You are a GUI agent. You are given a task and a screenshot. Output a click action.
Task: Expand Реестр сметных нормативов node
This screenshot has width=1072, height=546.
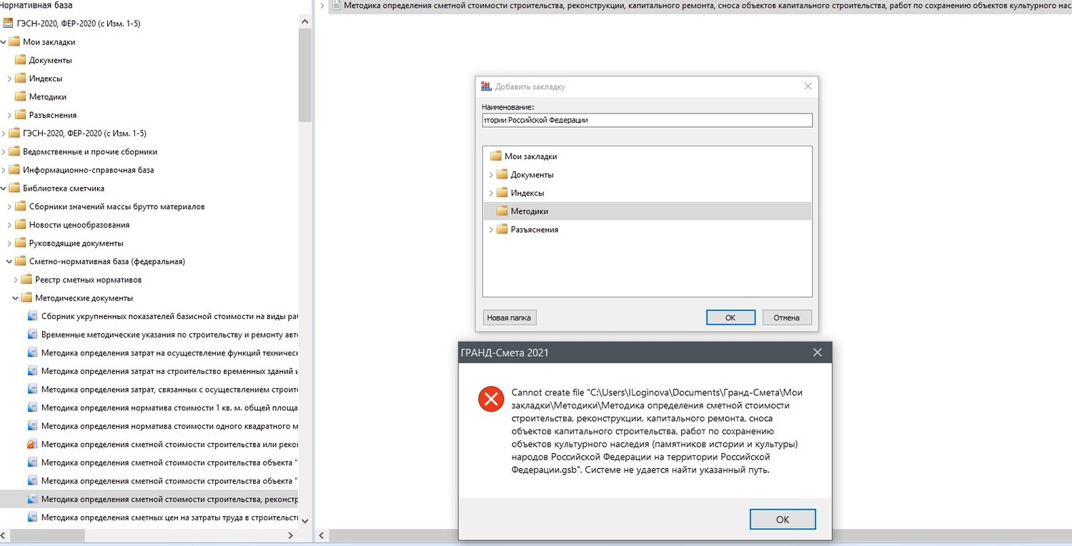pos(16,280)
